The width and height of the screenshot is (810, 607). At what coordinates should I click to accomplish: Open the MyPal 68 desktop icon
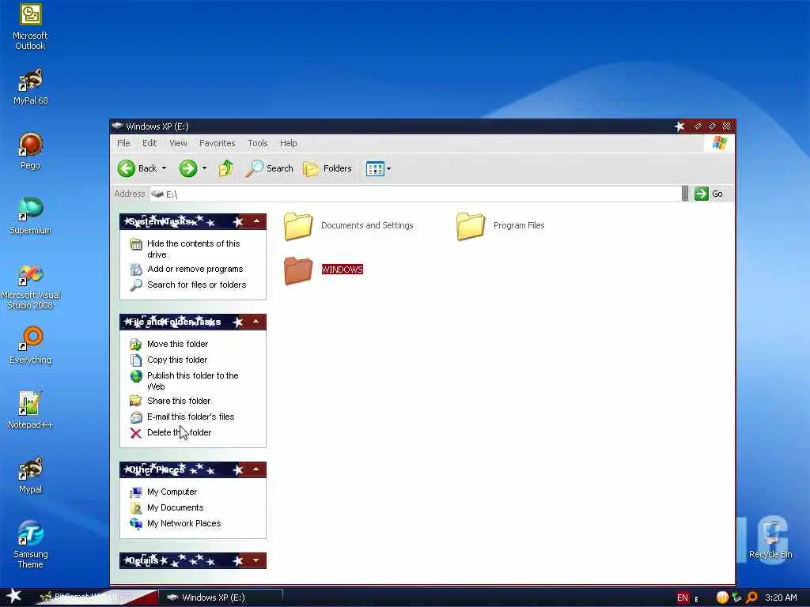pyautogui.click(x=30, y=87)
